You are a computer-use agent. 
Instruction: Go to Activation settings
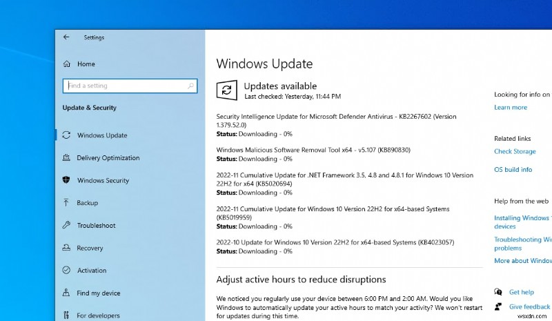coord(92,271)
